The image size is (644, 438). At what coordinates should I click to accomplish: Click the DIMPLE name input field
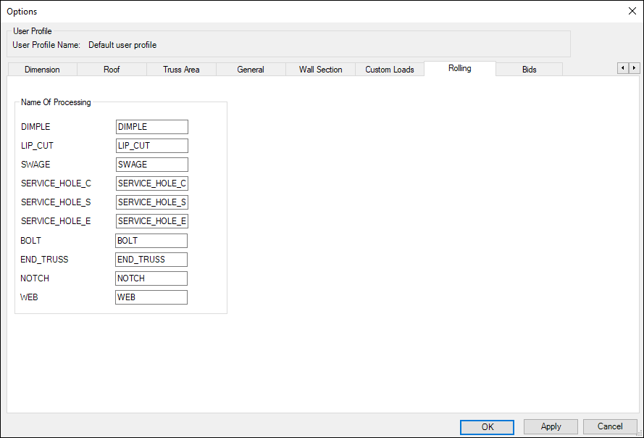point(151,127)
